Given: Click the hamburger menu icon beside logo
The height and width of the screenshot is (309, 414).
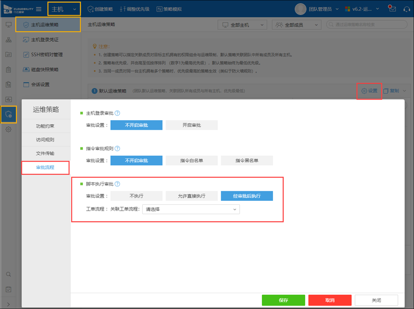Looking at the screenshot, I should [39, 9].
